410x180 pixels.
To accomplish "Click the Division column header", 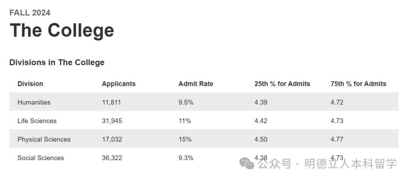I will (x=30, y=84).
